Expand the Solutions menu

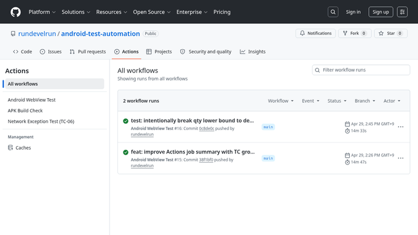coord(76,12)
